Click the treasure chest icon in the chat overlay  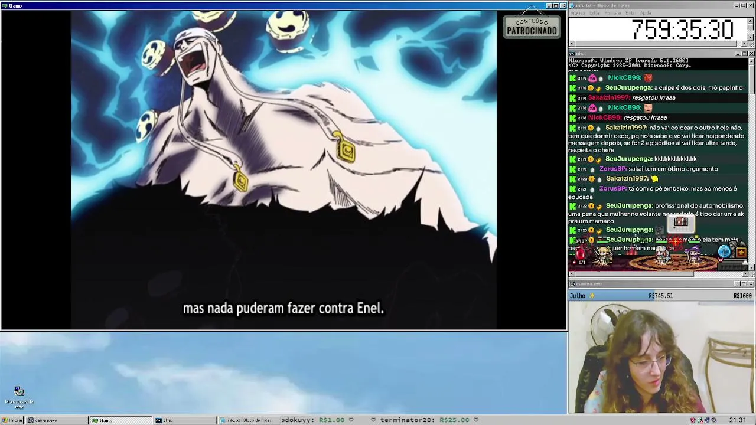(681, 223)
